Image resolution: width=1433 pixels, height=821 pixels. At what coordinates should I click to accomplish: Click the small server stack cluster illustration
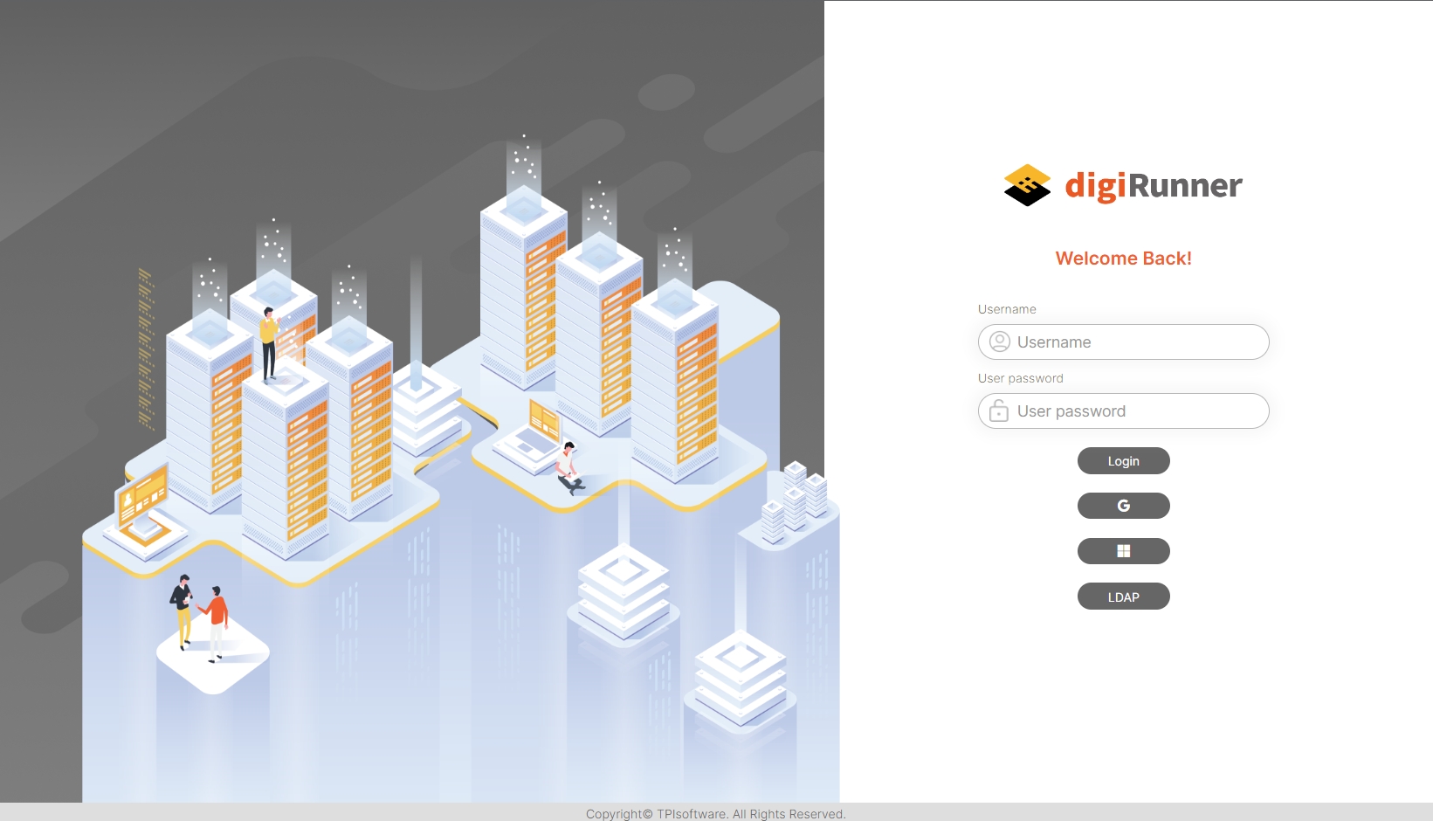(x=795, y=503)
